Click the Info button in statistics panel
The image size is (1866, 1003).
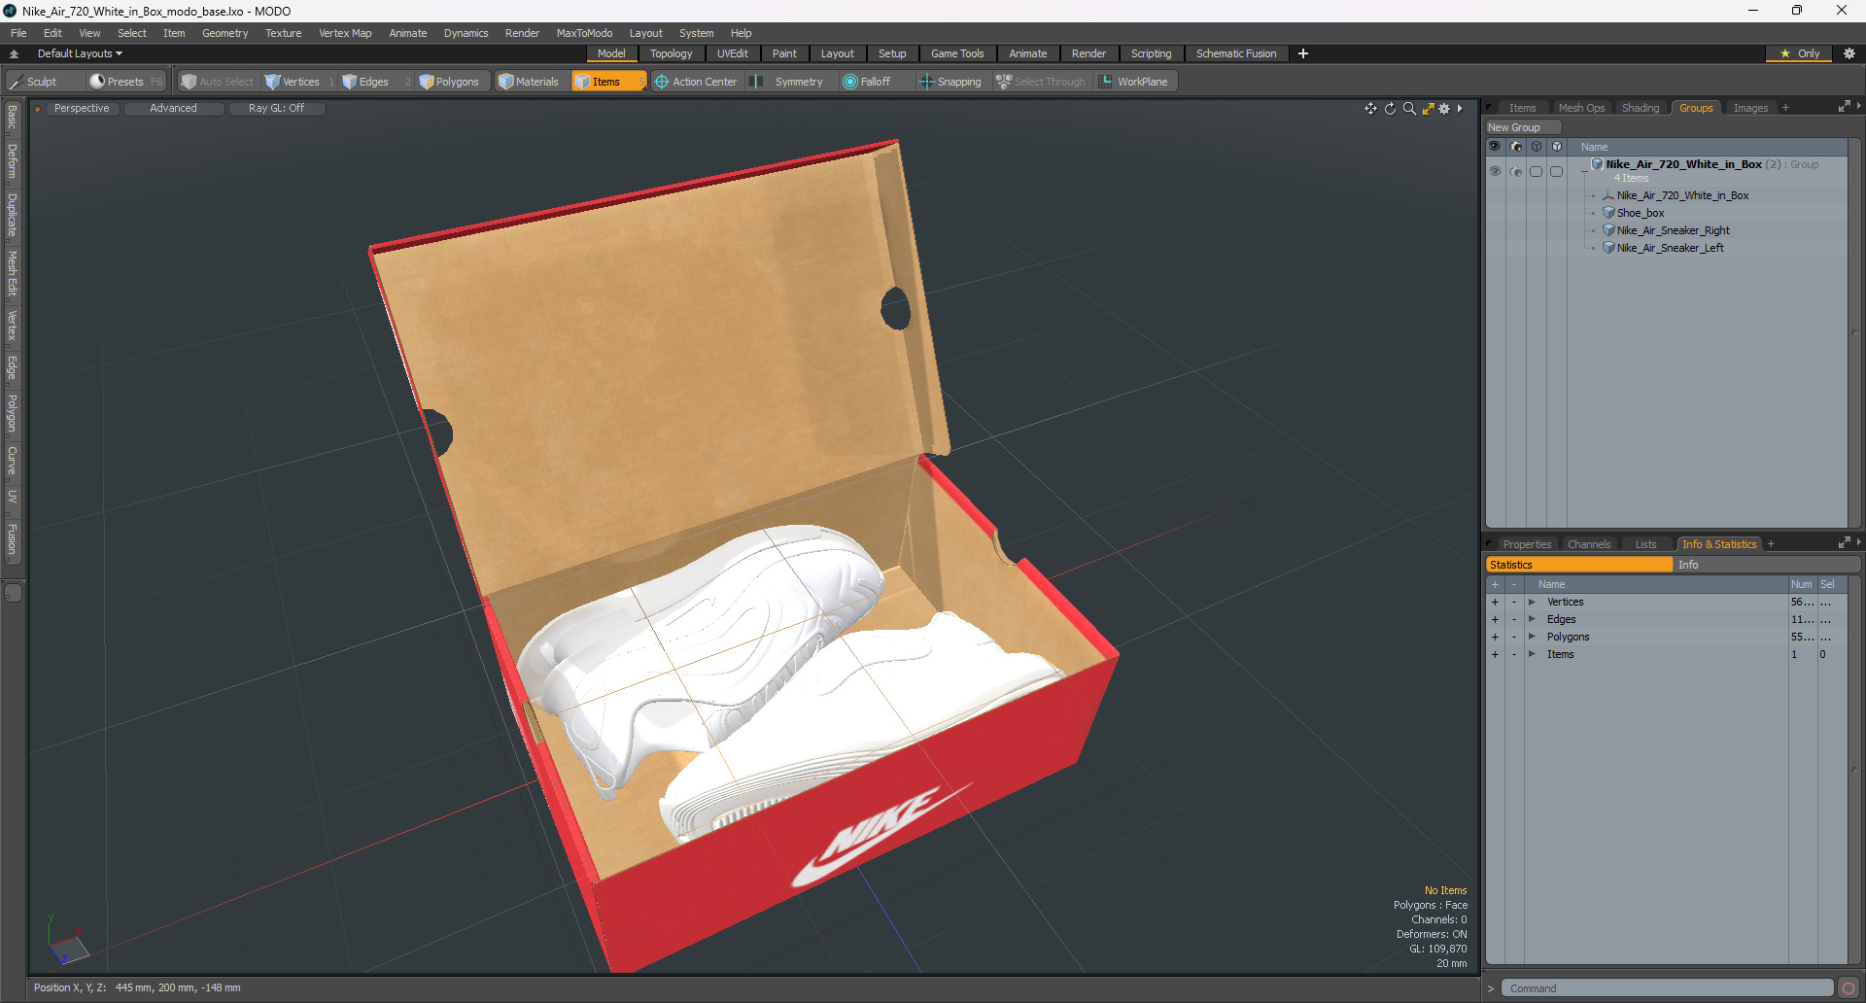pos(1767,565)
